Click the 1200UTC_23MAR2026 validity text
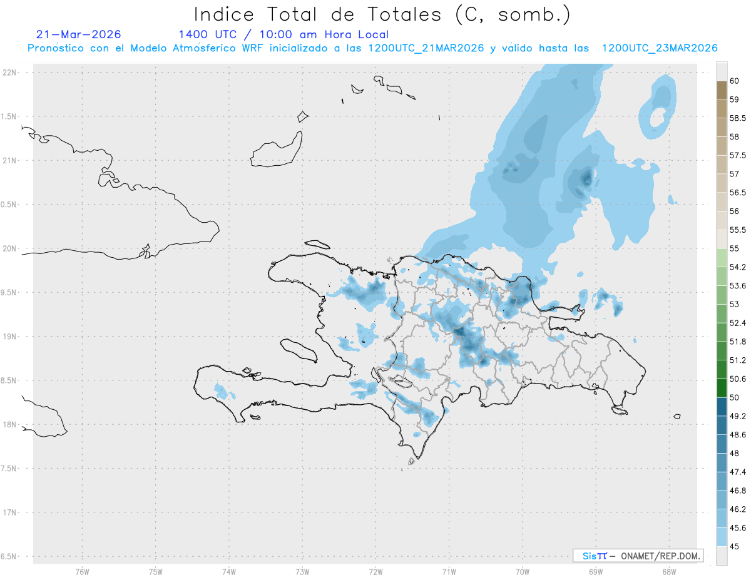 coord(660,48)
